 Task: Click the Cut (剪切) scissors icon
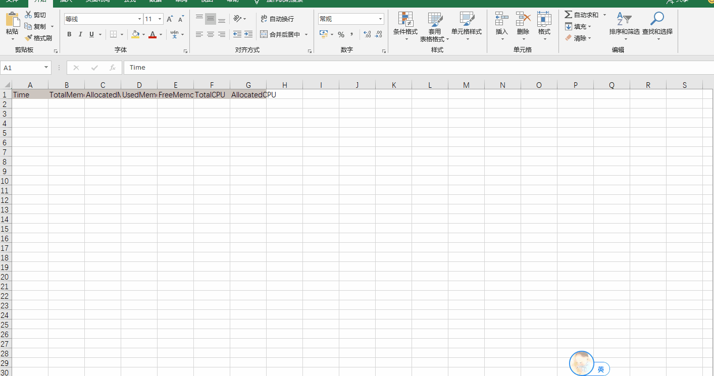point(28,15)
